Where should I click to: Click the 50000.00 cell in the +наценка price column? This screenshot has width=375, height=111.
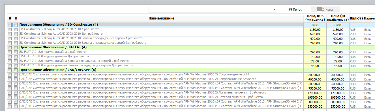315,84
